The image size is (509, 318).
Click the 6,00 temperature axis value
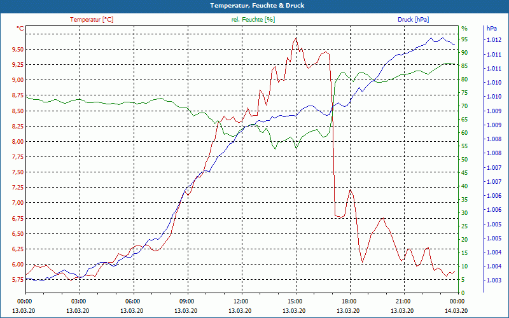(18, 265)
